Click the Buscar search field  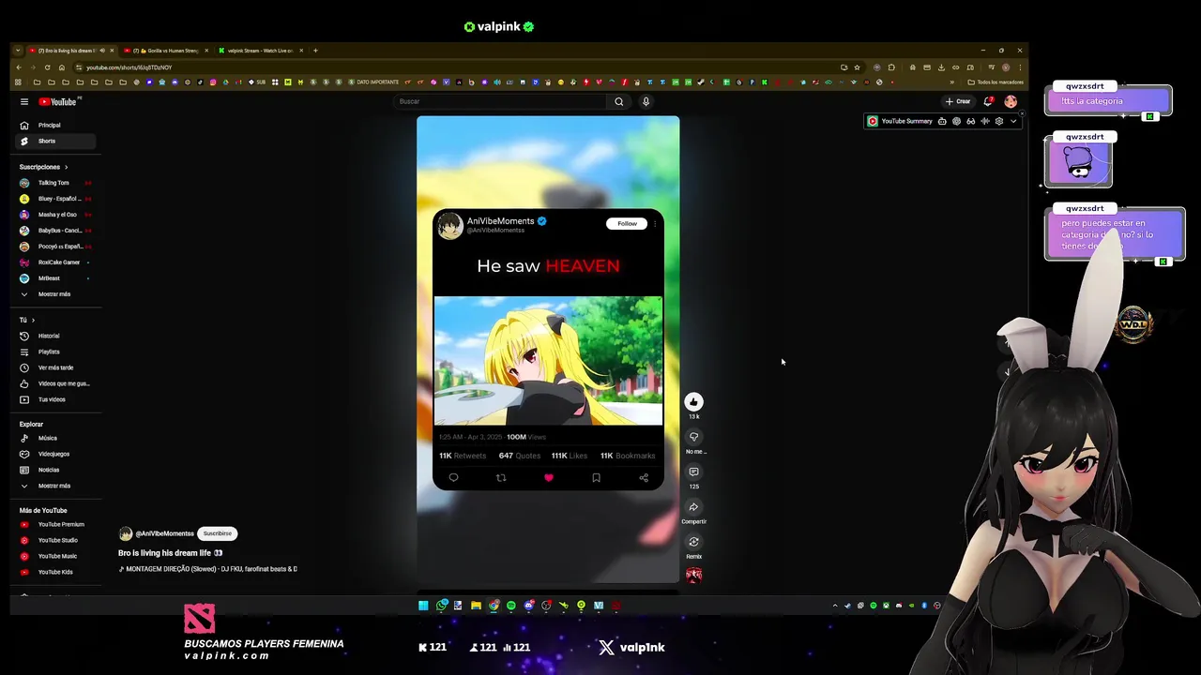pyautogui.click(x=500, y=101)
